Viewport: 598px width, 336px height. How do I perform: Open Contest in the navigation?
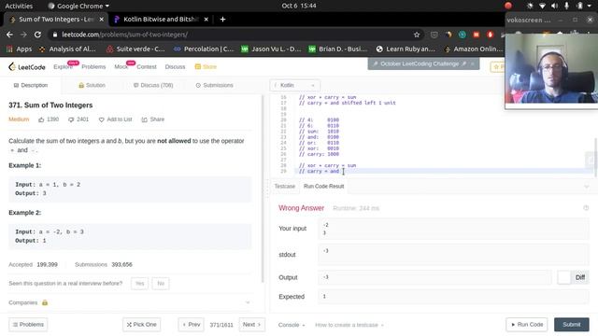pos(147,66)
